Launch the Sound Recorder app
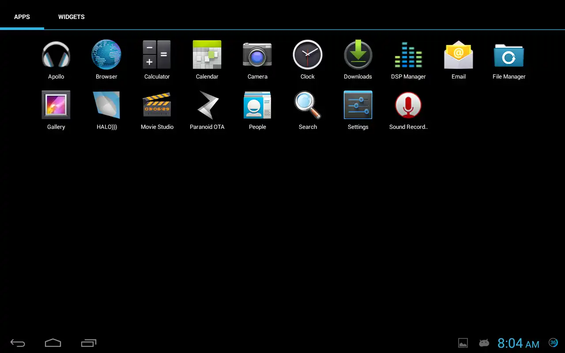565x353 pixels. click(x=408, y=110)
